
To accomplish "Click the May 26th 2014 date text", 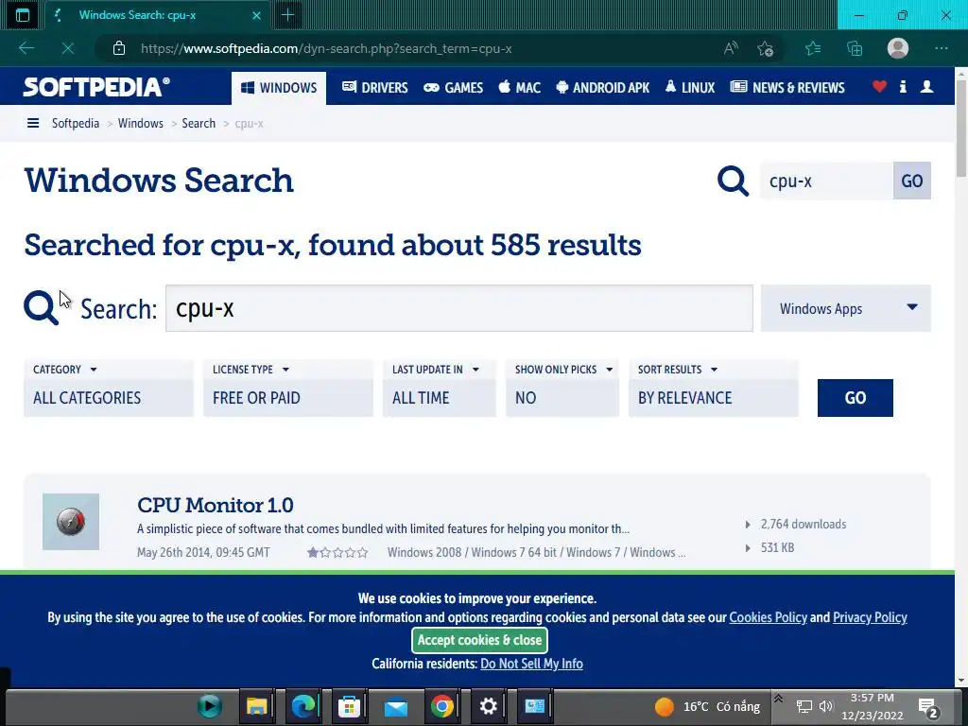I will click(203, 552).
